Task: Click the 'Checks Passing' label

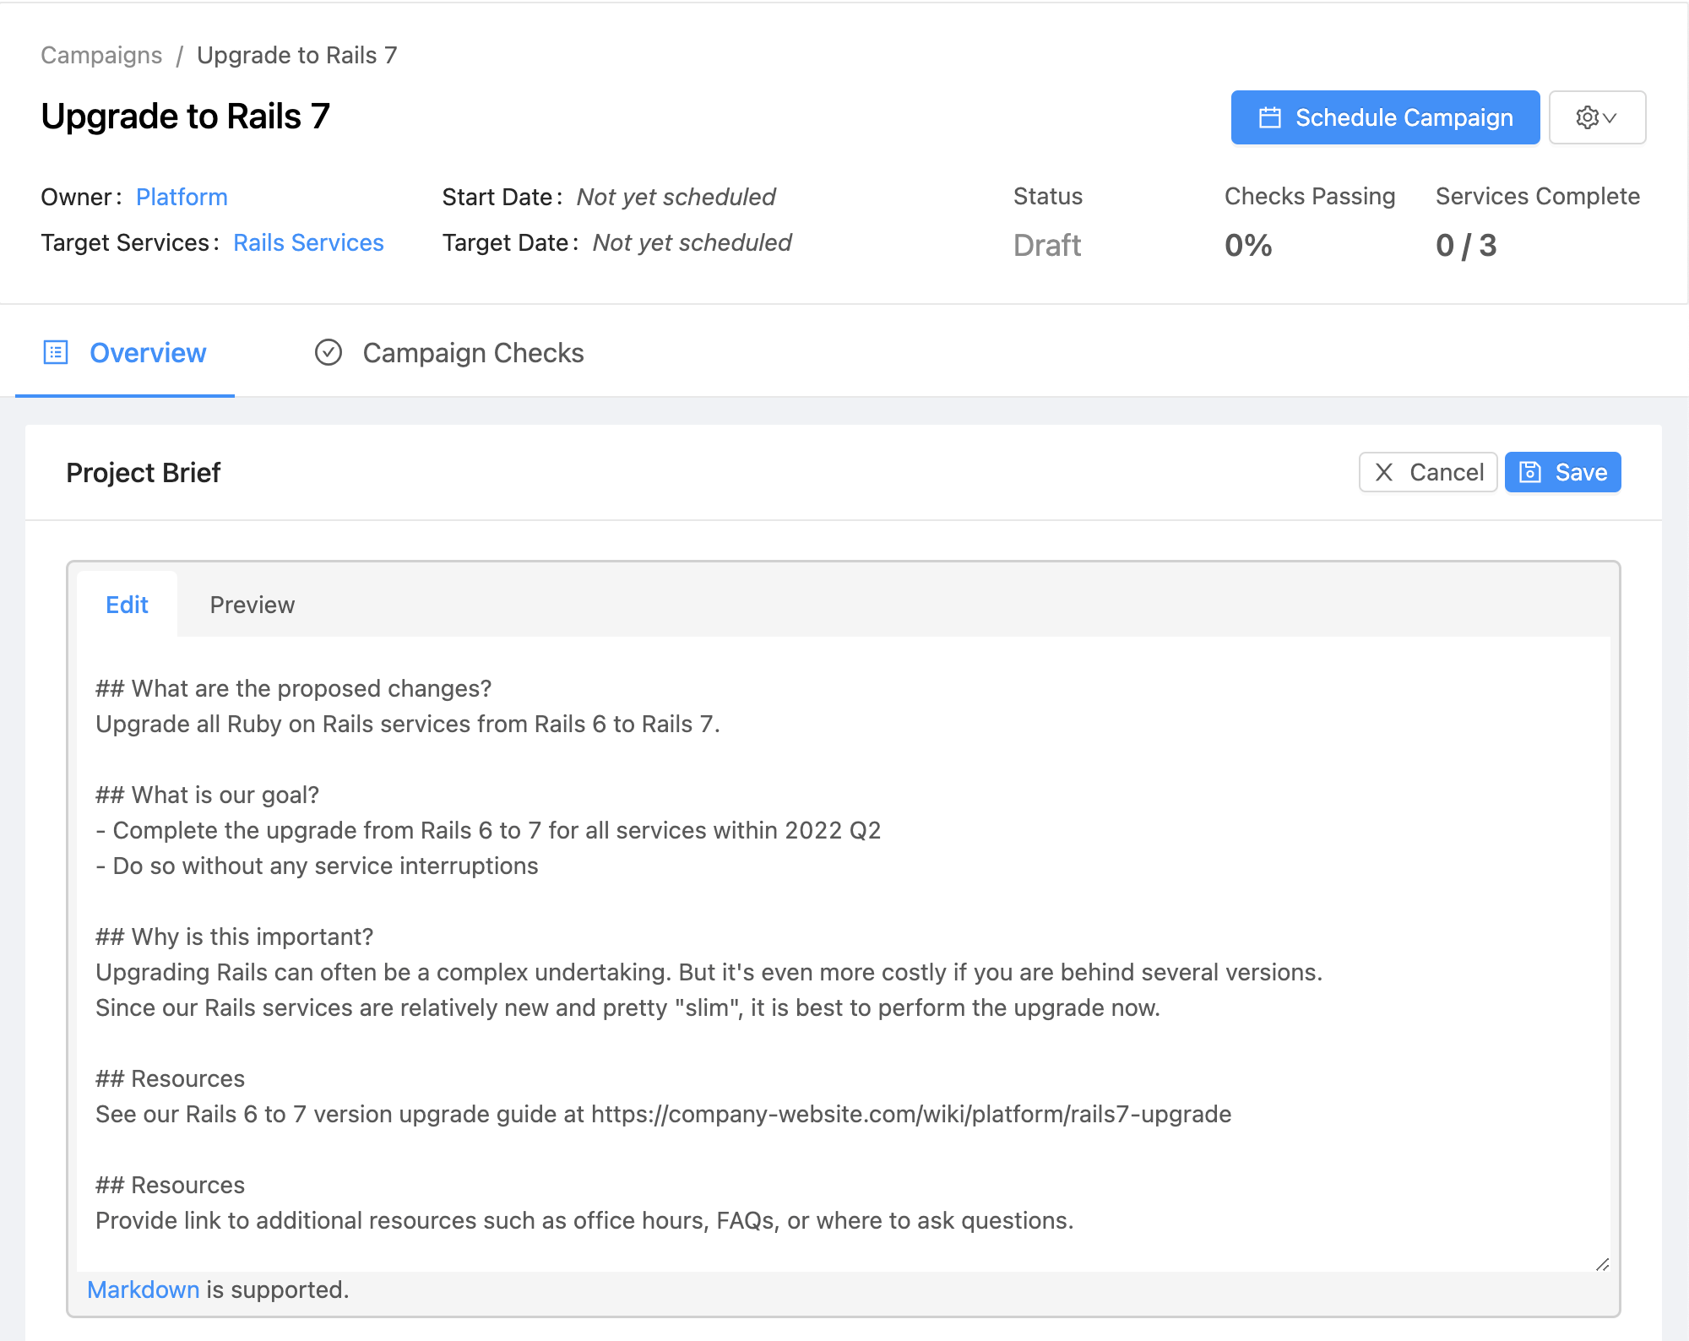Action: (x=1310, y=196)
